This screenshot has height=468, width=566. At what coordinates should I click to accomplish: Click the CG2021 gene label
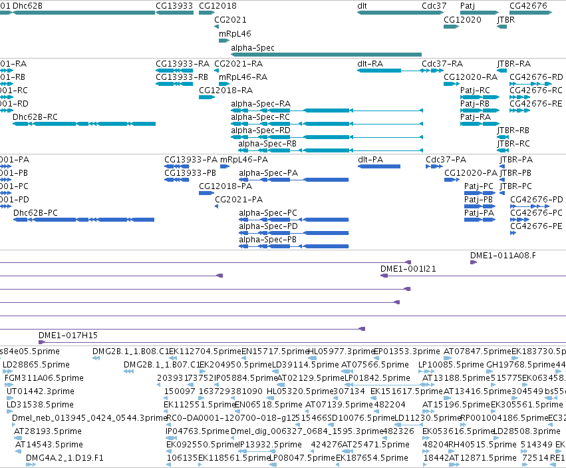coord(230,19)
